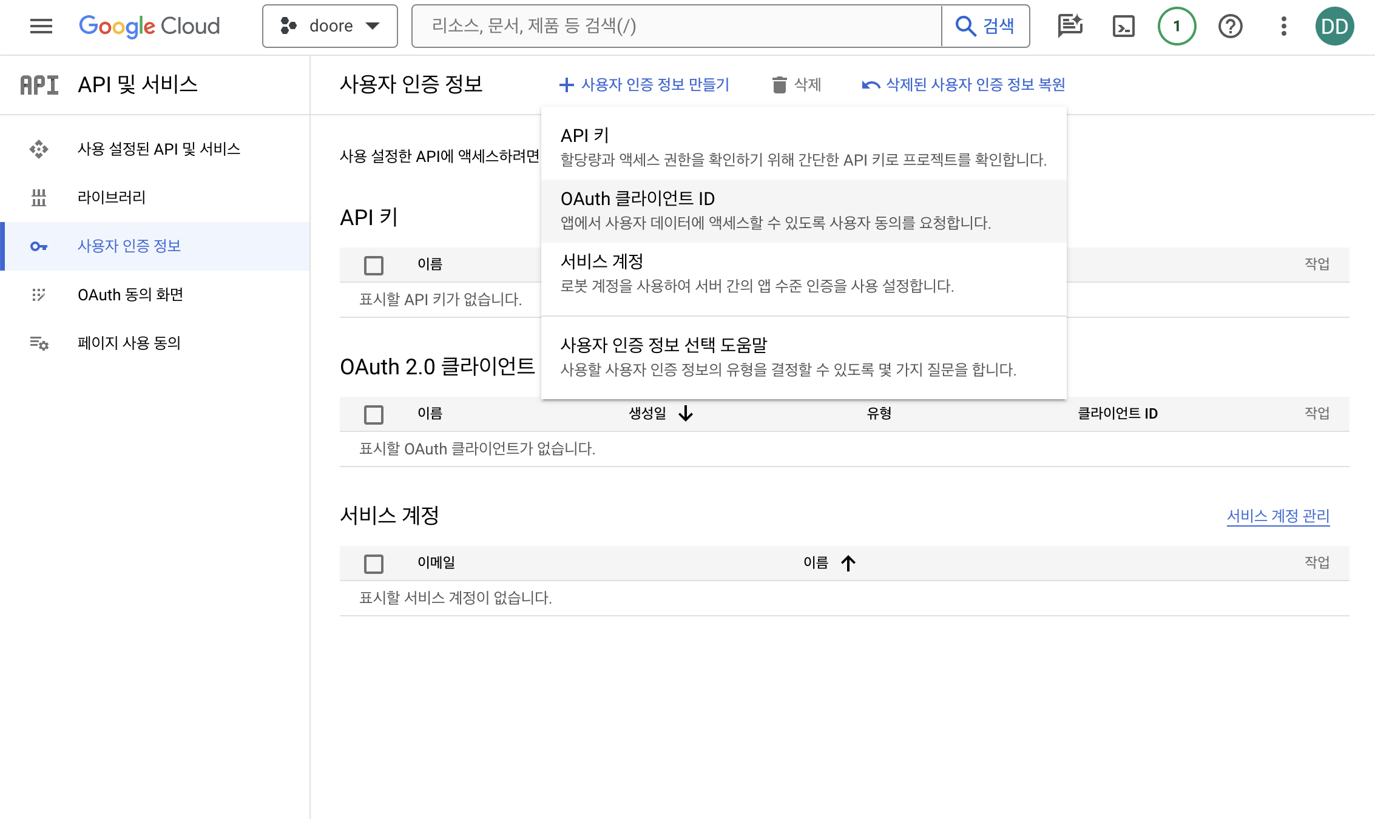Open the hamburger navigation menu
1375x819 pixels.
pyautogui.click(x=41, y=26)
